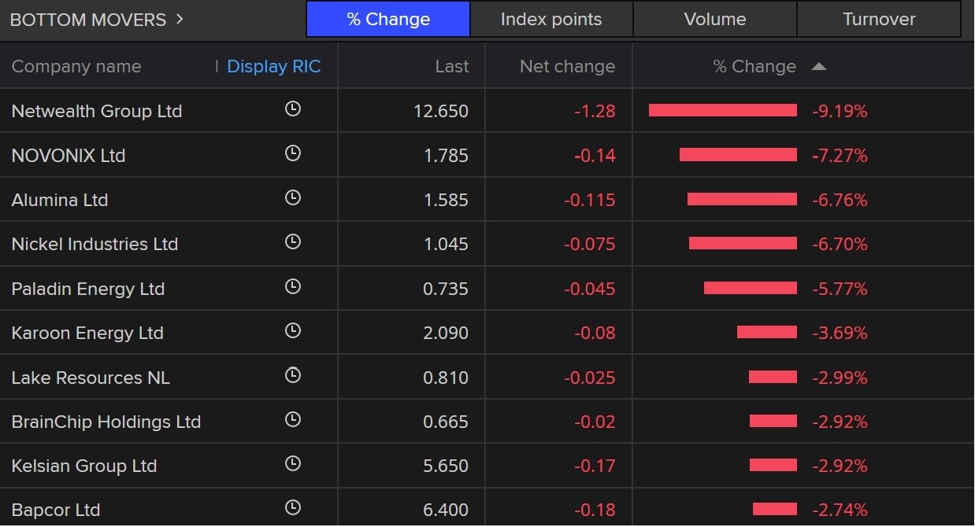This screenshot has width=975, height=527.
Task: Click the -2.74% change value
Action: (840, 510)
